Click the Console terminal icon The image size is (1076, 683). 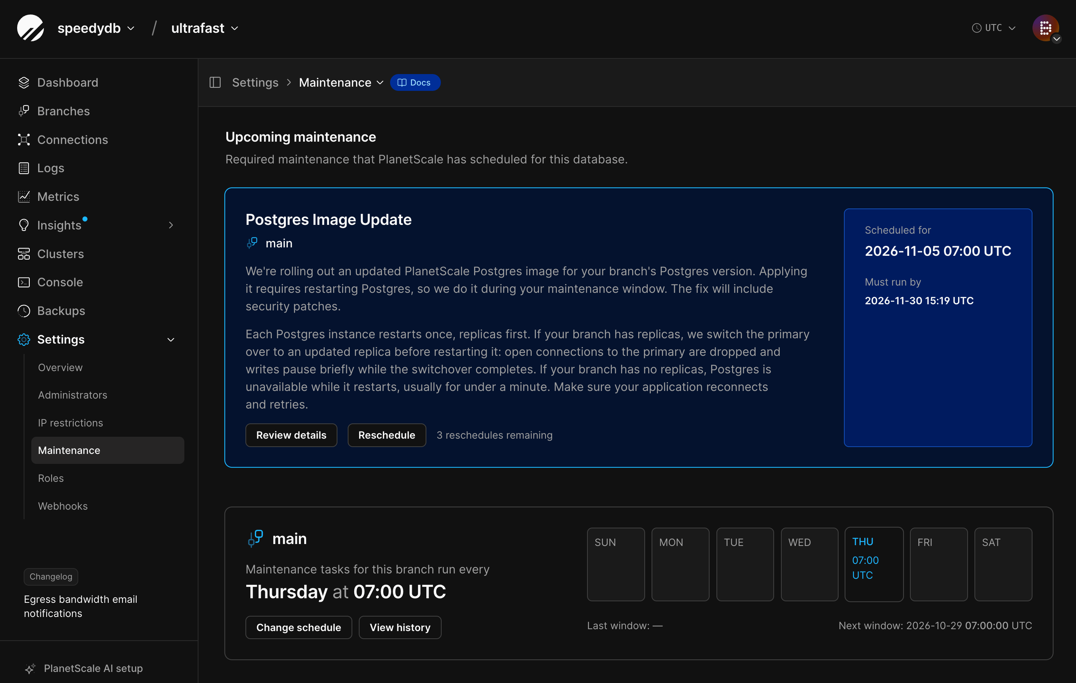point(24,282)
